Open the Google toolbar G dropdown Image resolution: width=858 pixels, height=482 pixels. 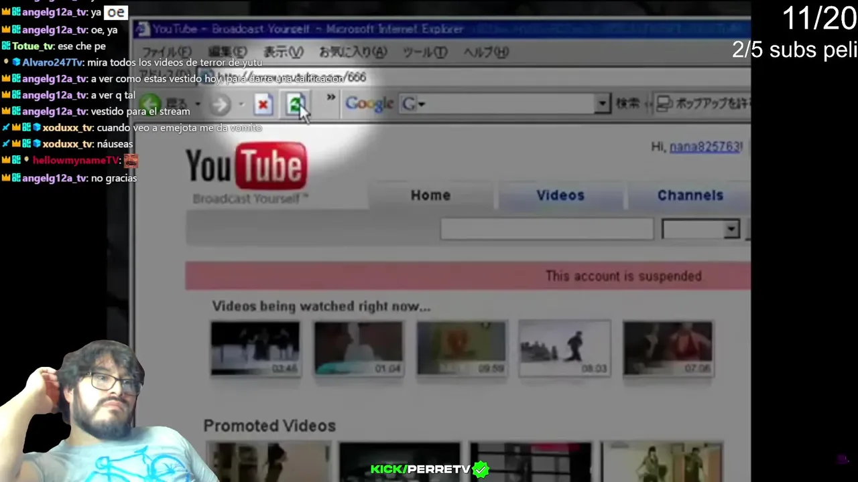(413, 104)
